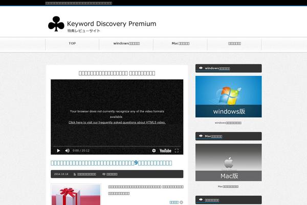Play the video with the play button
Screen dimensions: 307x205
[x=58, y=151]
